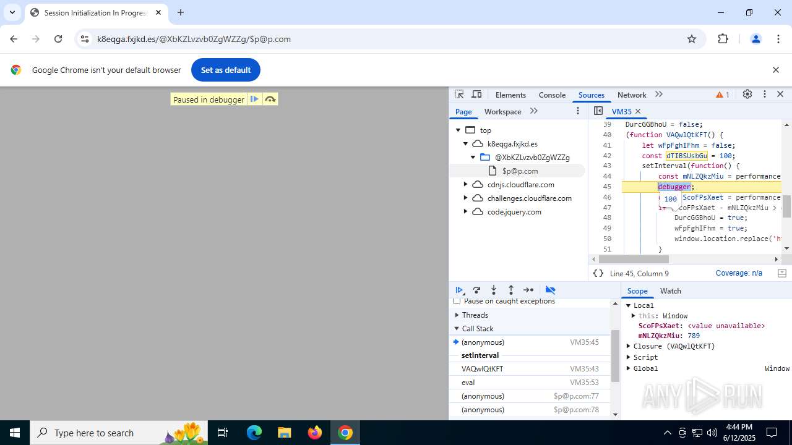
Task: Step out of current function
Action: coord(511,290)
